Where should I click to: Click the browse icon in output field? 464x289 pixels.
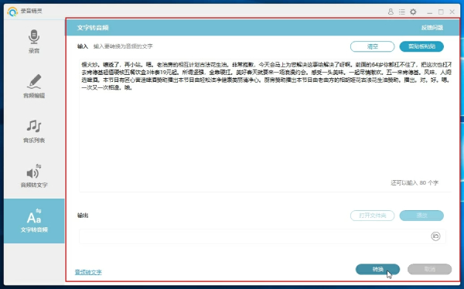point(435,236)
